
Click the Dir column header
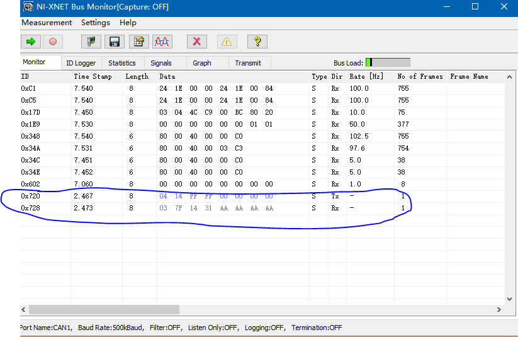pos(337,76)
